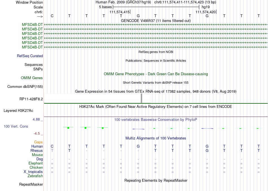Click the RepeatMasker track label

[31, 185]
